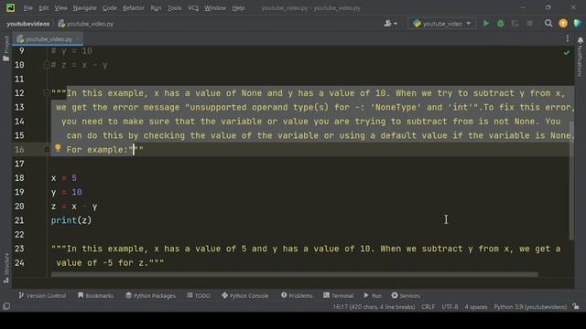The height and width of the screenshot is (329, 586).
Task: Change UTF-8 file encoding in status bar
Action: coord(450,307)
